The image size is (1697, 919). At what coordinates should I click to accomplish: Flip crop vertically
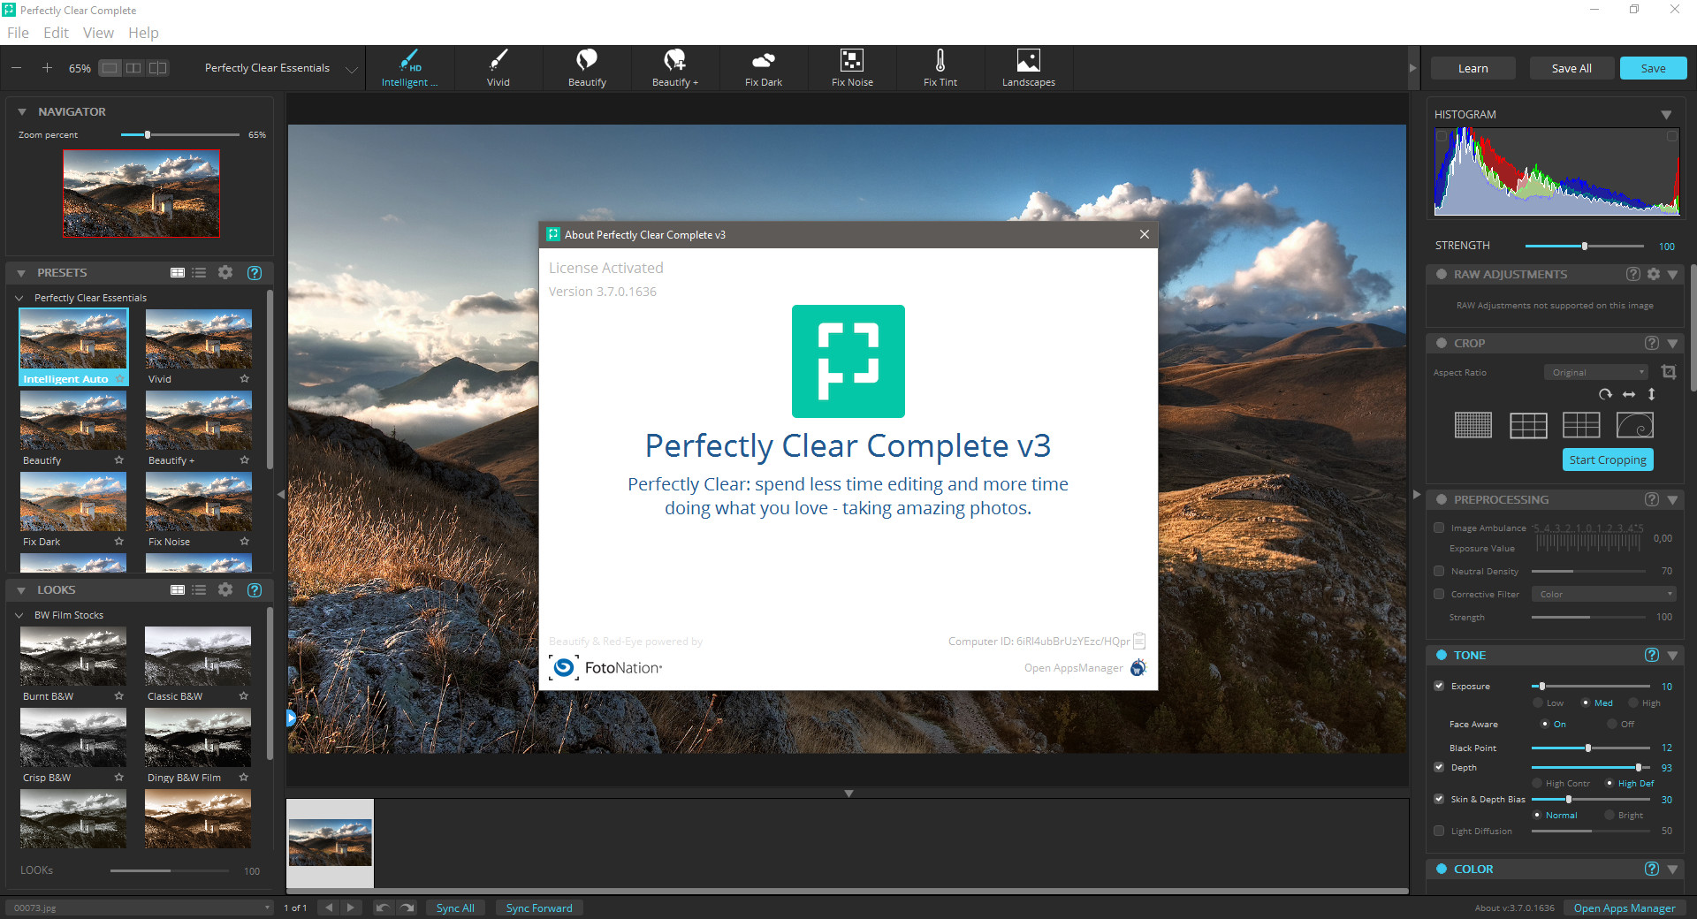[1651, 394]
